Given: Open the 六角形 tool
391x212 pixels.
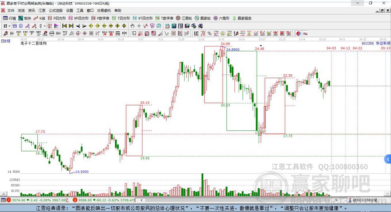Looking at the screenshot, I should (221, 18).
